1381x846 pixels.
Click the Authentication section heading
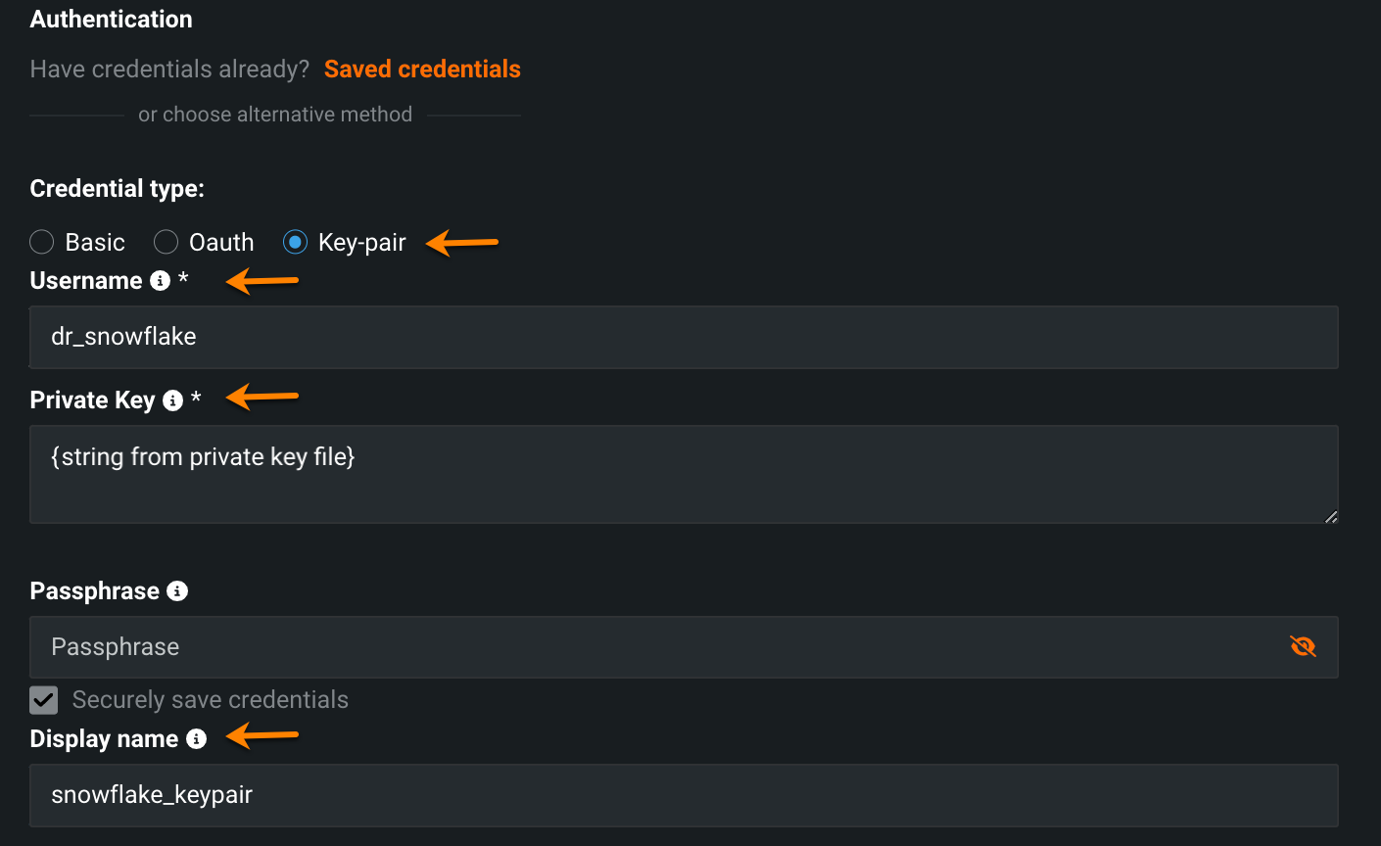[x=111, y=20]
